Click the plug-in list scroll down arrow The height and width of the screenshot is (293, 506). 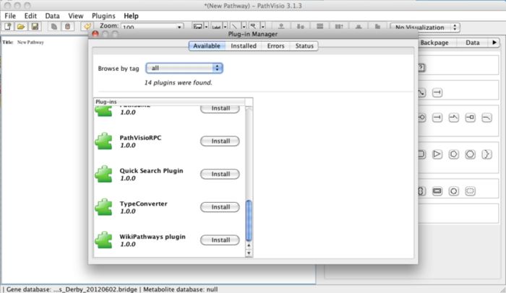tap(249, 253)
